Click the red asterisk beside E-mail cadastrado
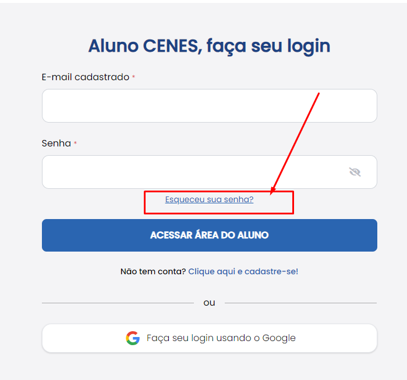The image size is (407, 380). pos(133,77)
